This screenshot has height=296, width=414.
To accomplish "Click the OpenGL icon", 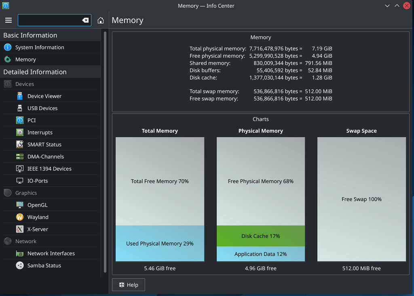I will click(20, 205).
